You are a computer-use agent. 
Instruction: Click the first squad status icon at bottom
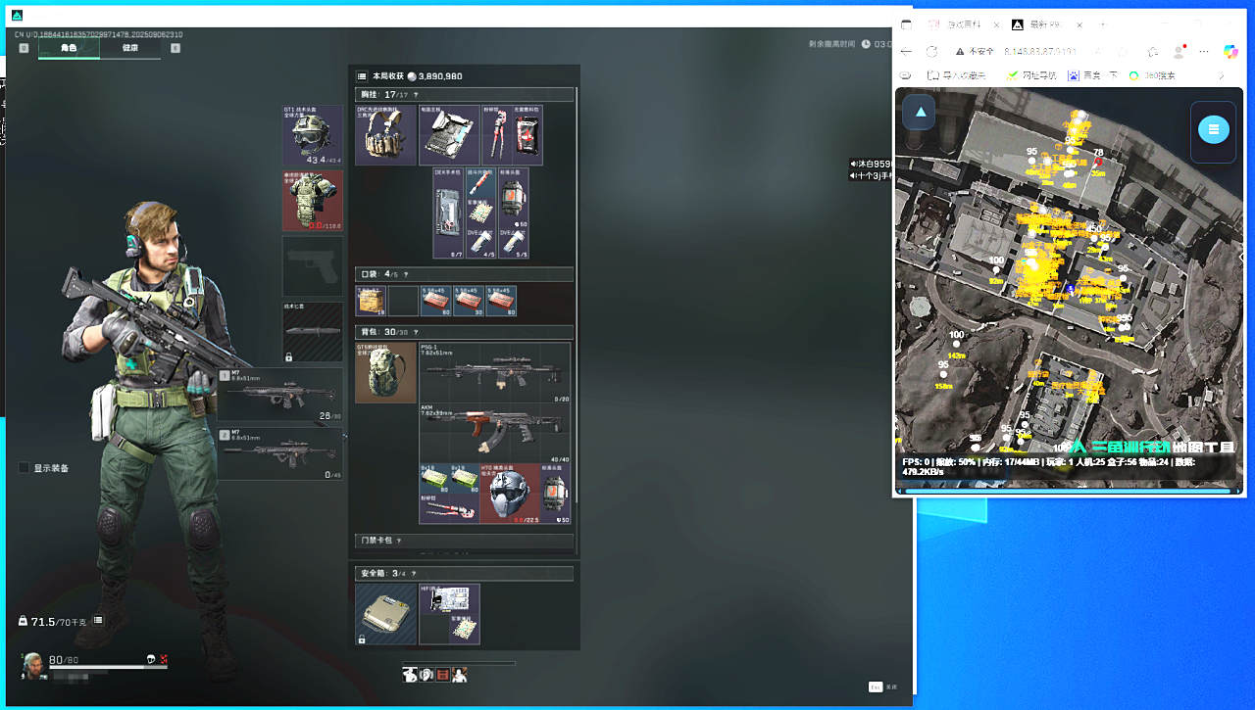pos(410,674)
